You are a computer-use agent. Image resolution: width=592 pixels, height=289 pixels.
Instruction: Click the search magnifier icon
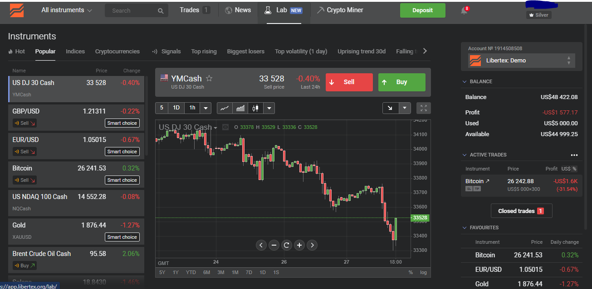coord(161,11)
